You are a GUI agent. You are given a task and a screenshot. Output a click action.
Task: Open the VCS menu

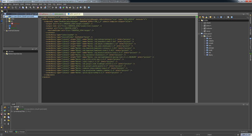(x=54, y=4)
